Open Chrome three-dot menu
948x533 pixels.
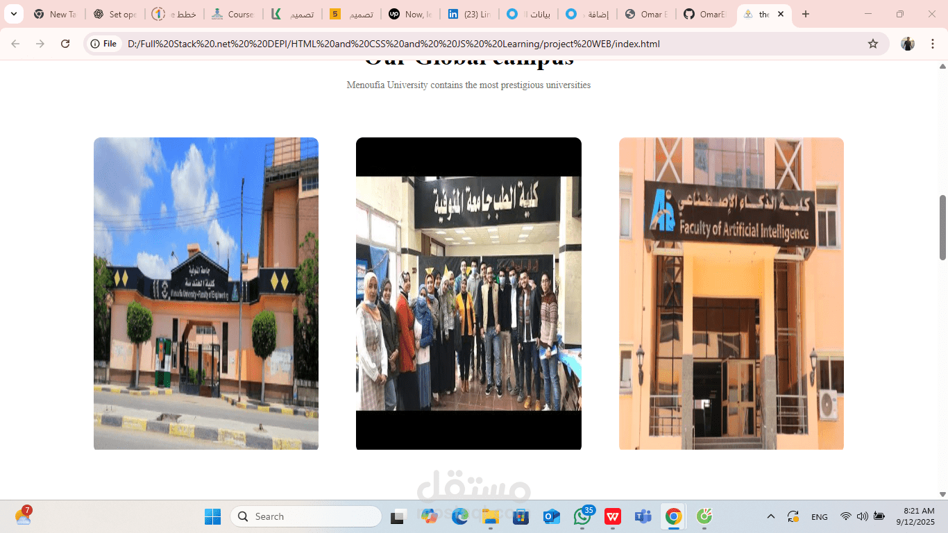[932, 44]
